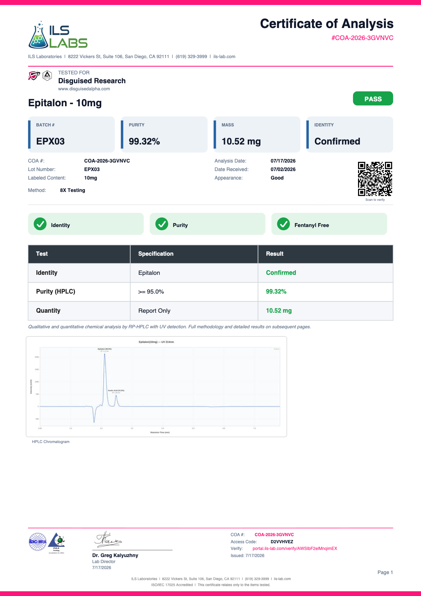Click the ilac-MRA accreditation seal
This screenshot has width=421, height=596.
click(x=38, y=542)
